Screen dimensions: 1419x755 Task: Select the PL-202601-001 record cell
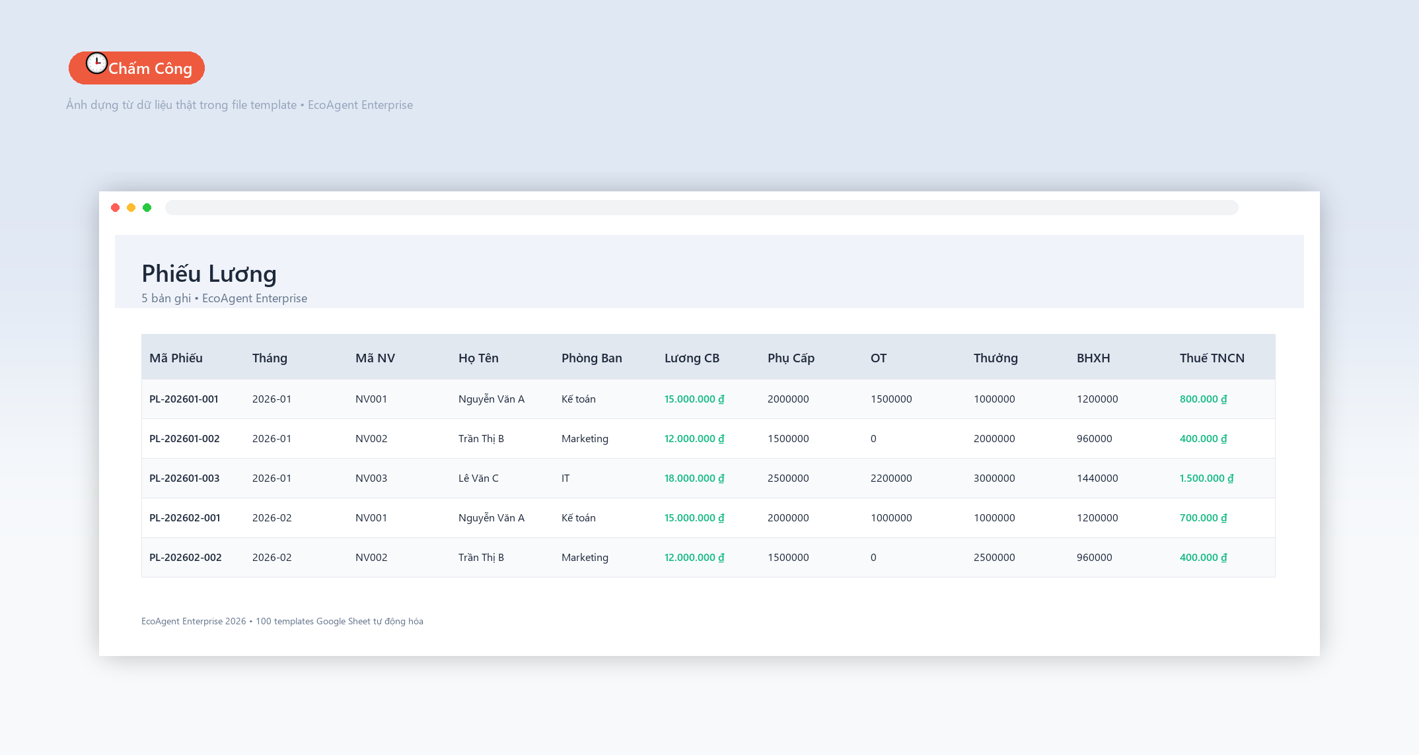tap(184, 399)
